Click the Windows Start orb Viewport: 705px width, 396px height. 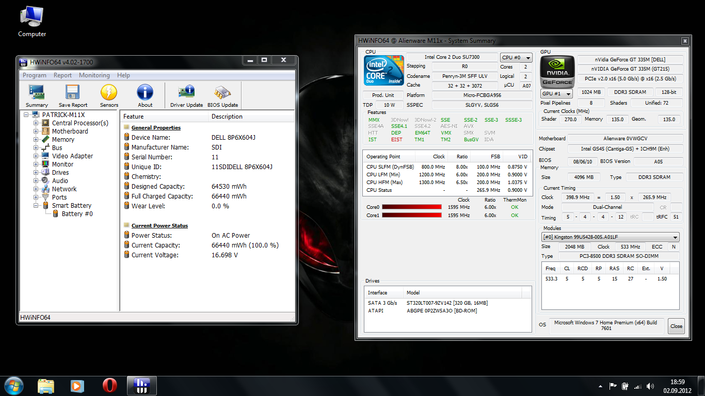[x=14, y=386]
